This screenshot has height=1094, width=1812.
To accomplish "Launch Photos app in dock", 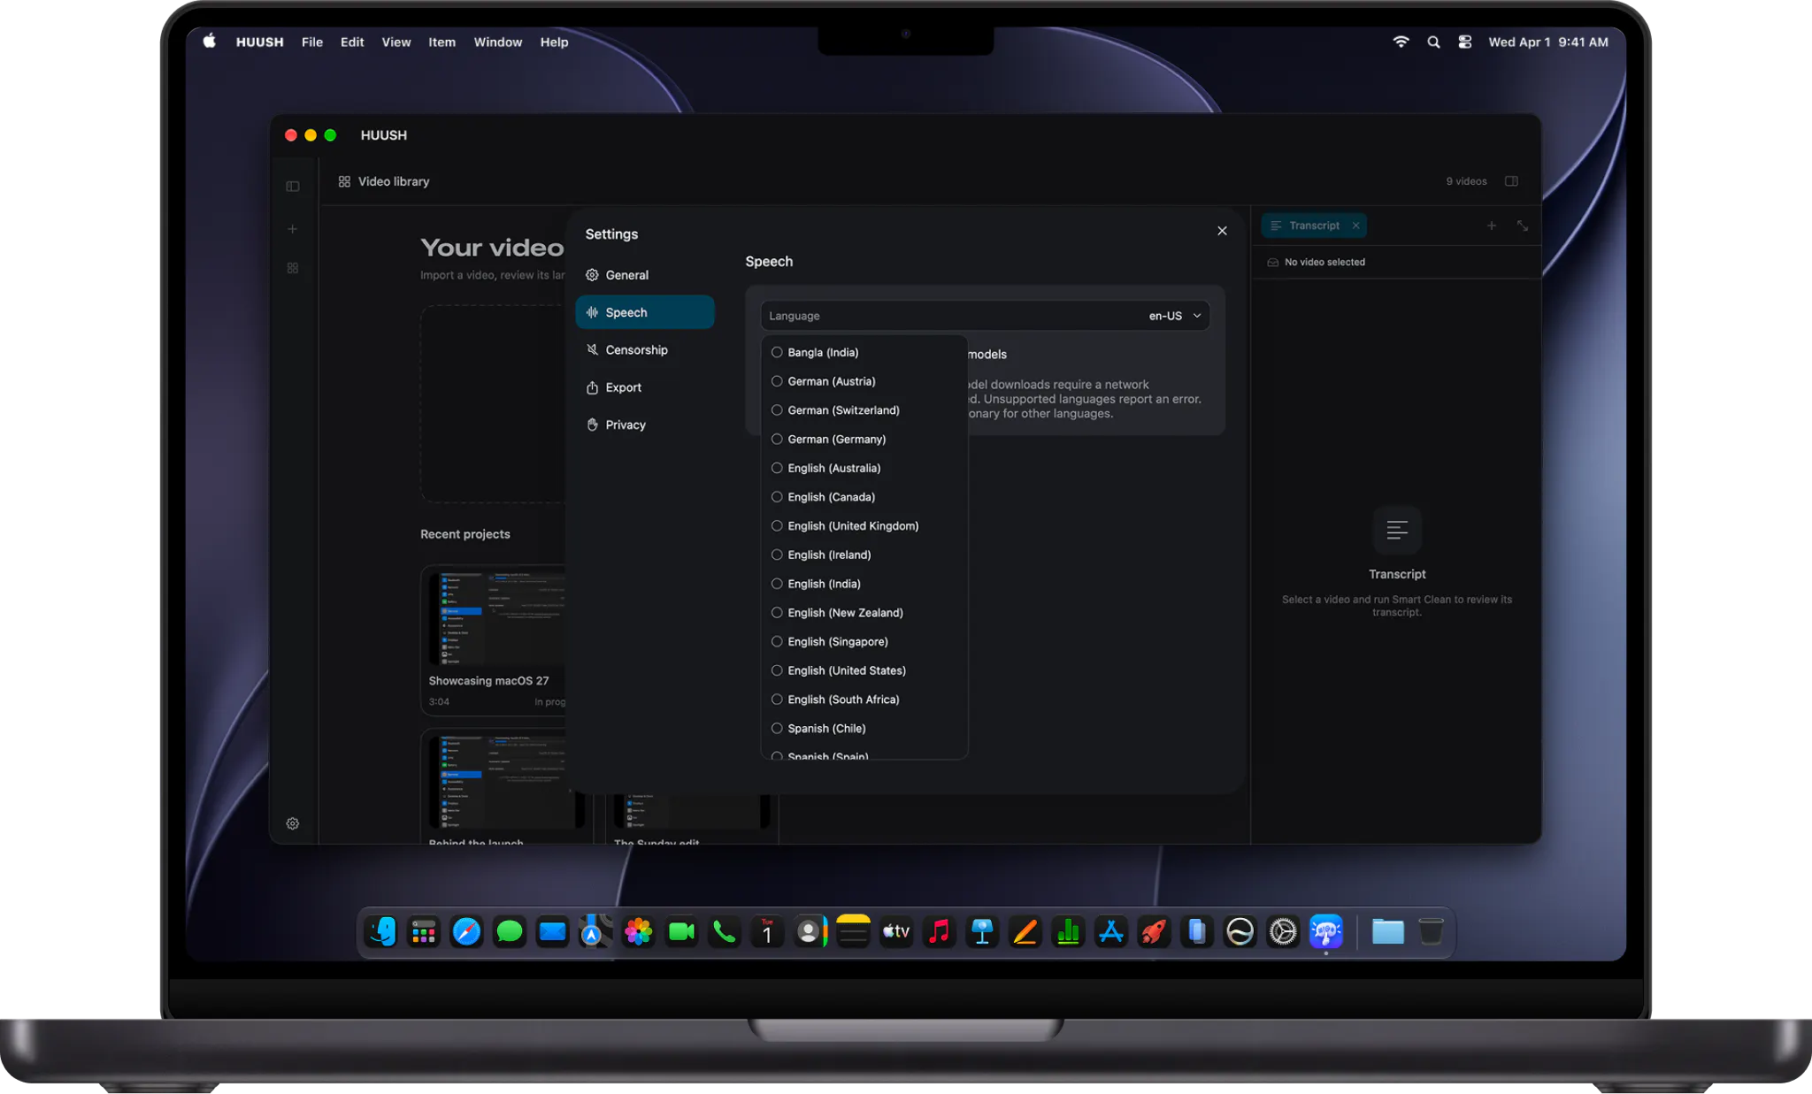I will coord(639,931).
